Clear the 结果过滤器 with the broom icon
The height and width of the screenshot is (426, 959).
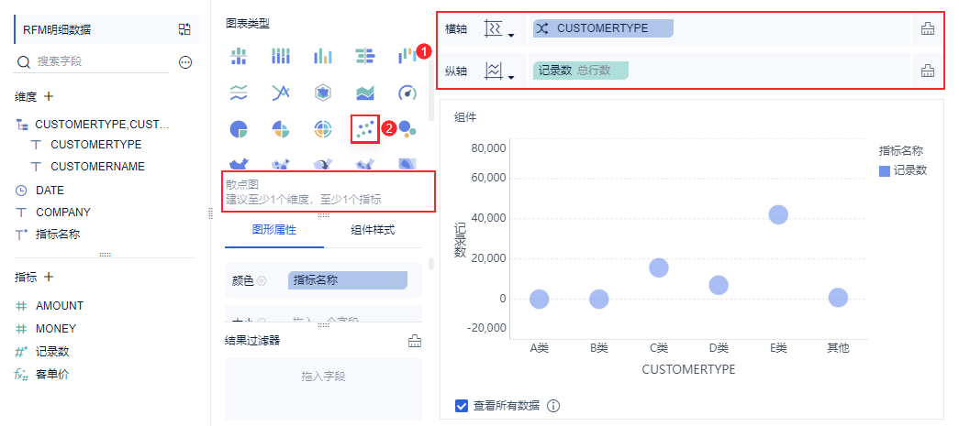pos(415,341)
